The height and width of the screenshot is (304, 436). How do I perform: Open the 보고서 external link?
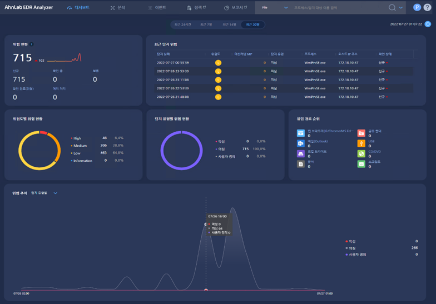(x=236, y=8)
